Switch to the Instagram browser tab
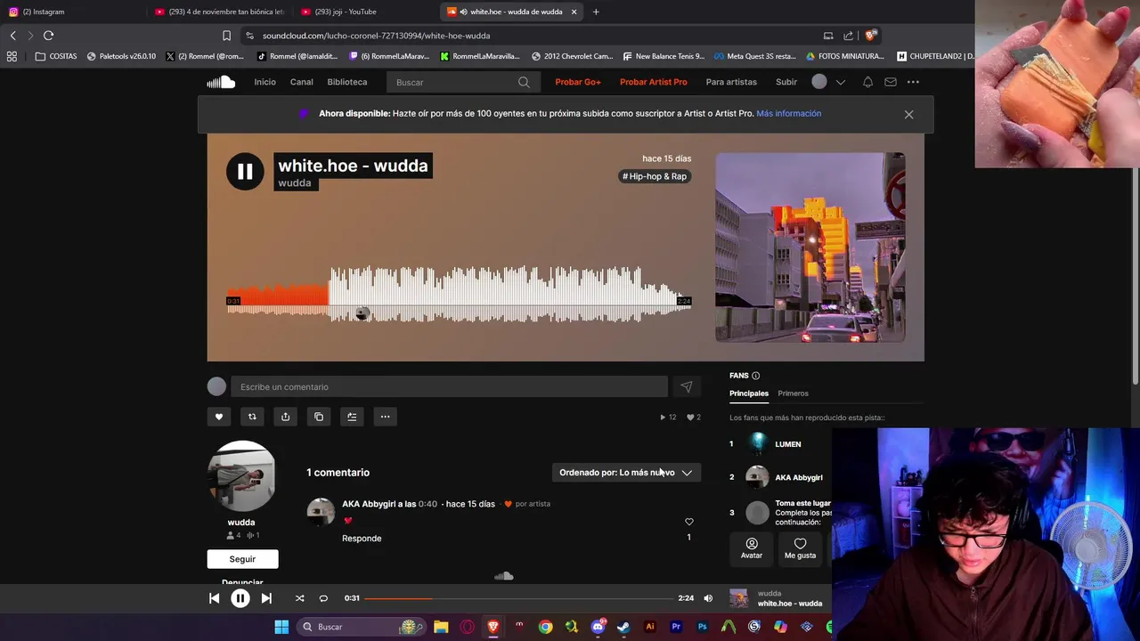1140x641 pixels. click(x=71, y=12)
